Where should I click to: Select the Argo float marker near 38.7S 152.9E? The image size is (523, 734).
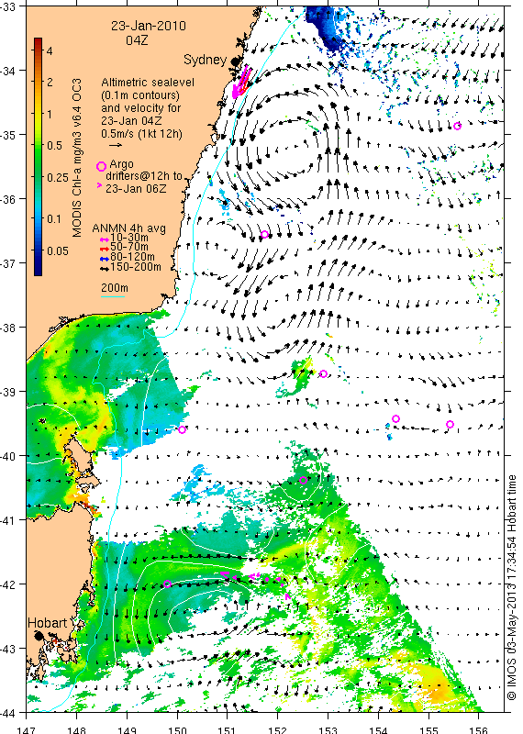(x=323, y=373)
